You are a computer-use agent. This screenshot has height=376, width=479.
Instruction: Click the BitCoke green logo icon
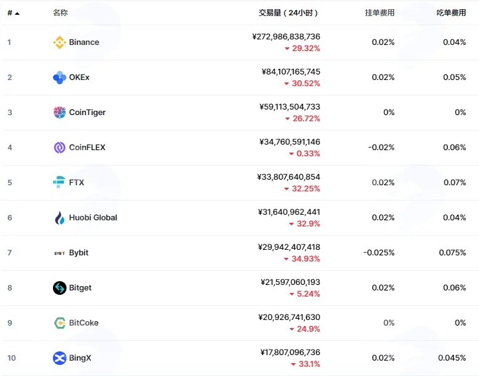point(60,323)
